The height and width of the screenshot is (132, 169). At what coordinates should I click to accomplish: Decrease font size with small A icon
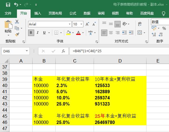pyautogui.click(x=94, y=24)
